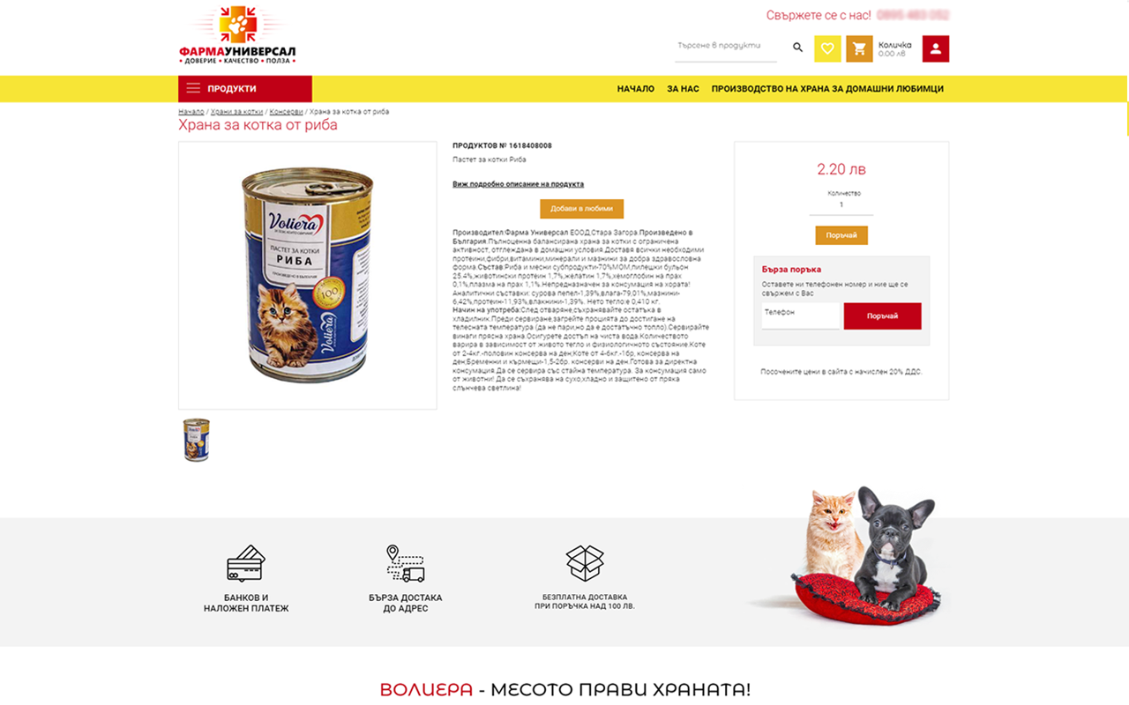Click the Добави в любими button
Viewport: 1129px width, 705px height.
click(x=582, y=209)
